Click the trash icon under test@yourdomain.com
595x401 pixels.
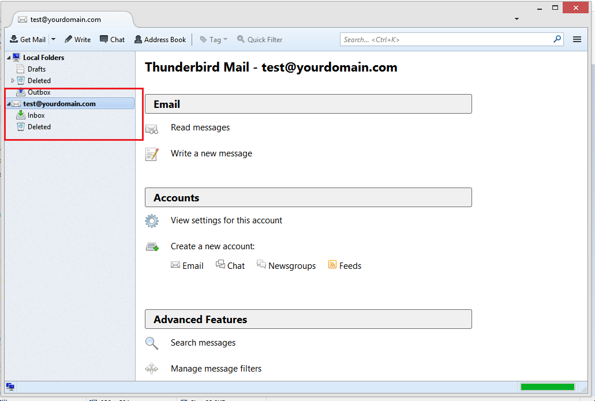point(21,127)
